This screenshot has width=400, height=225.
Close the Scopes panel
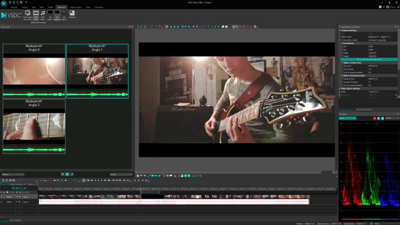click(x=398, y=114)
